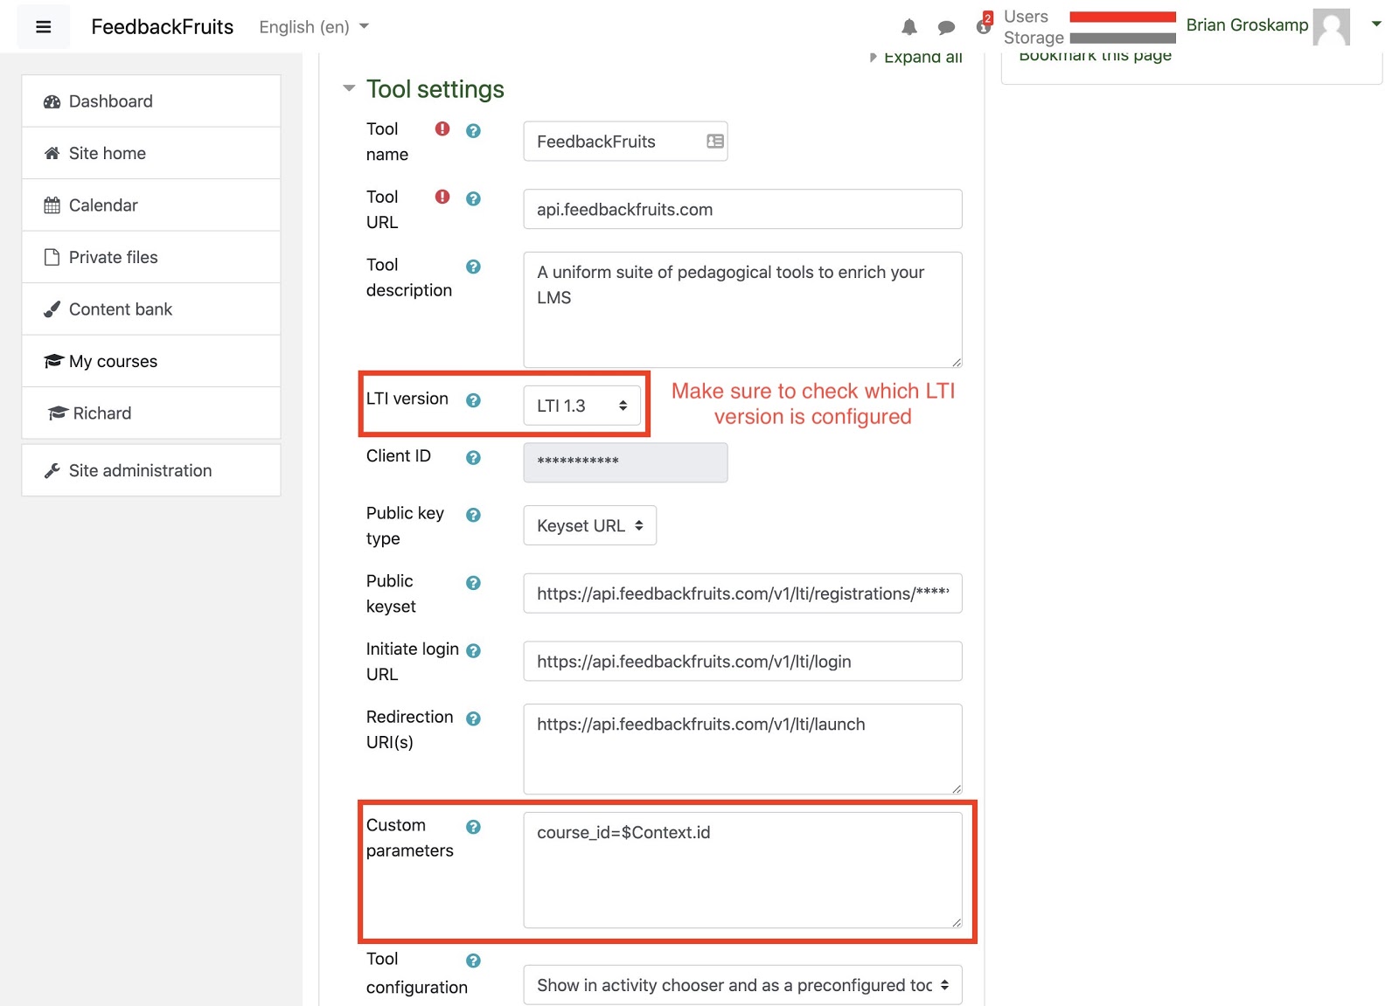
Task: Open Content bank in the side navigation
Action: pyautogui.click(x=151, y=309)
